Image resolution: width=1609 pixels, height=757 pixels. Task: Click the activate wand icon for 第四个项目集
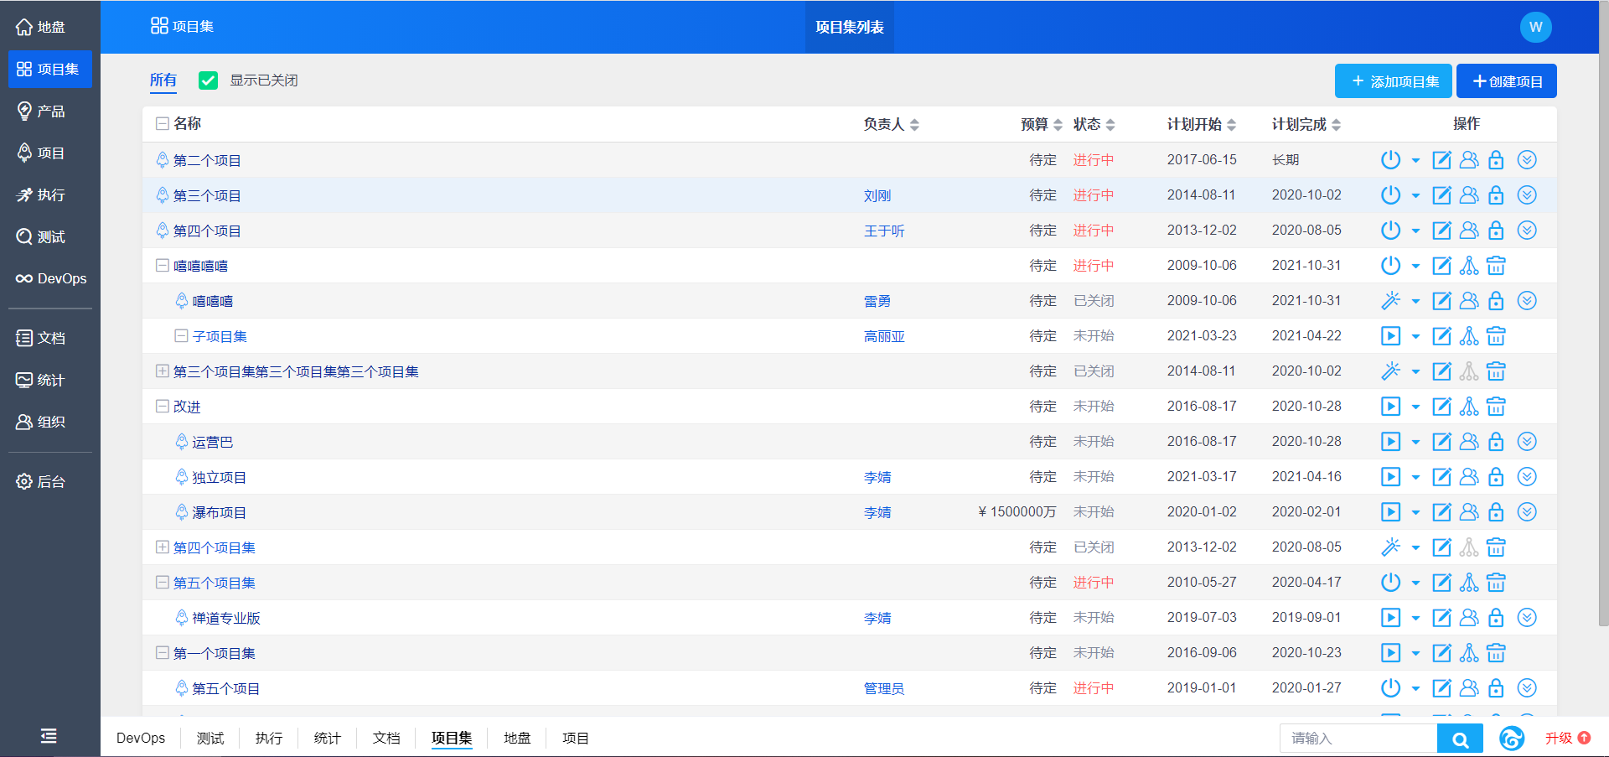1390,547
